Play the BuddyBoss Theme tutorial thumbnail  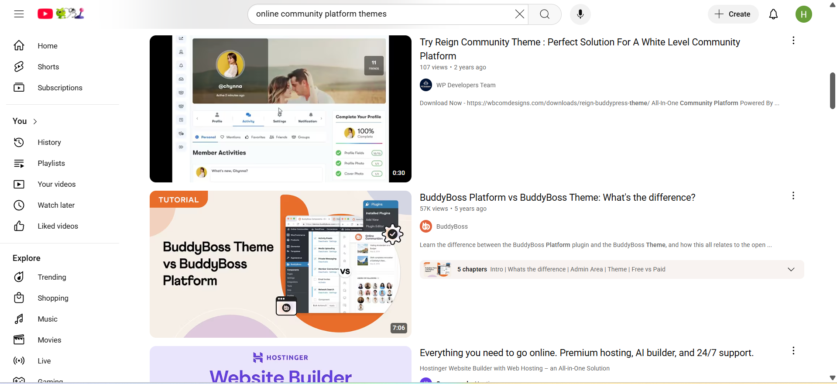(x=280, y=264)
